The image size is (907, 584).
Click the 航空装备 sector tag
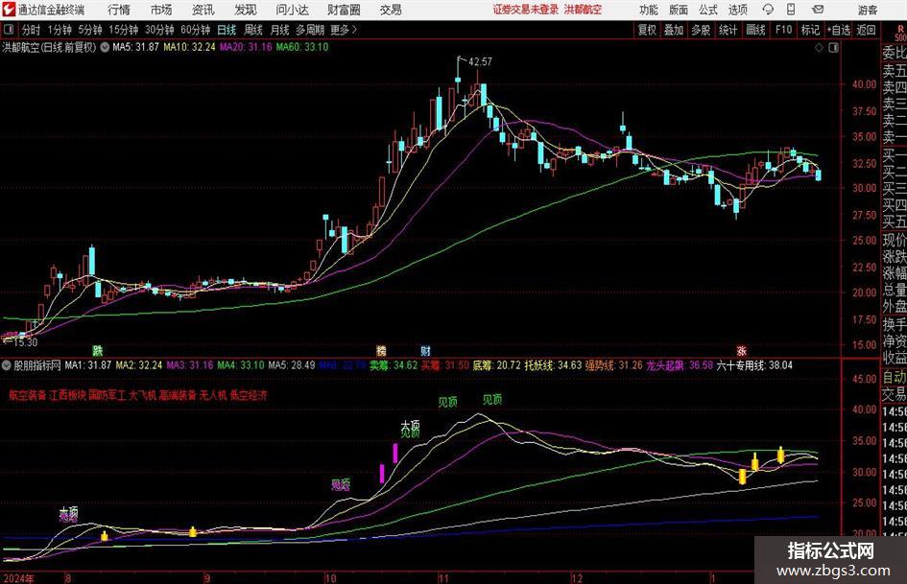tap(27, 395)
